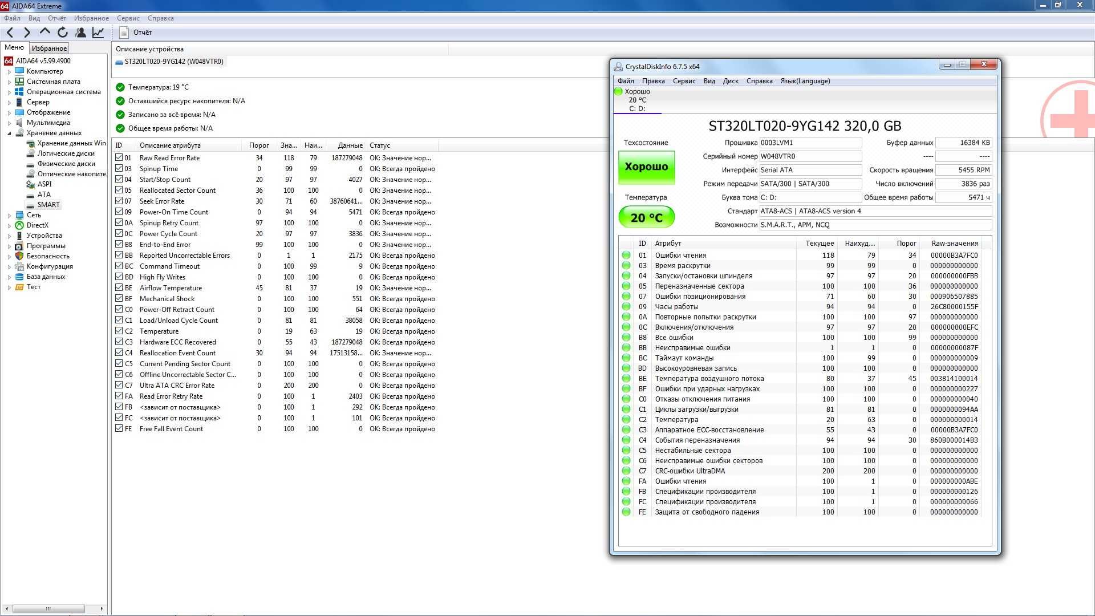Screen dimensions: 1095x616
Task: Open the user profile icon in toolbar
Action: tap(80, 33)
